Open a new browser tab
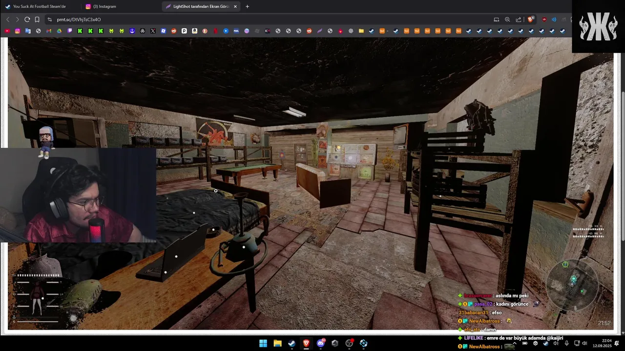The height and width of the screenshot is (351, 625). click(247, 6)
